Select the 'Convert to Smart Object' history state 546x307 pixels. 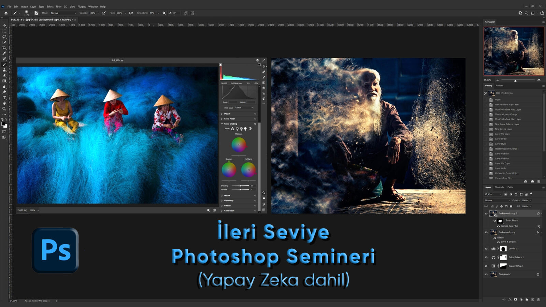506,173
